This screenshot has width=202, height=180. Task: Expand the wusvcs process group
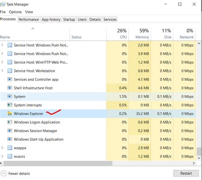tap(2, 156)
